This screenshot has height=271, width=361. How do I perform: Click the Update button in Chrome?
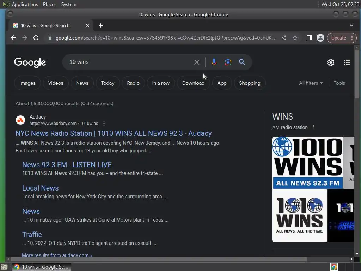coord(338,38)
